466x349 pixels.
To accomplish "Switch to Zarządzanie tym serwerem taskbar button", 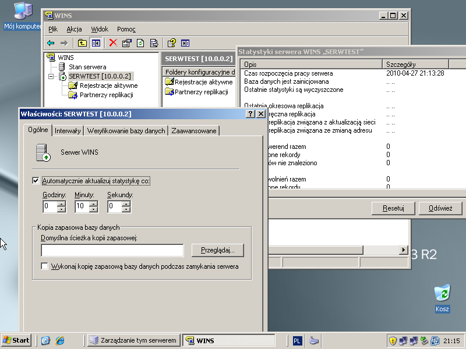I will coord(134,340).
